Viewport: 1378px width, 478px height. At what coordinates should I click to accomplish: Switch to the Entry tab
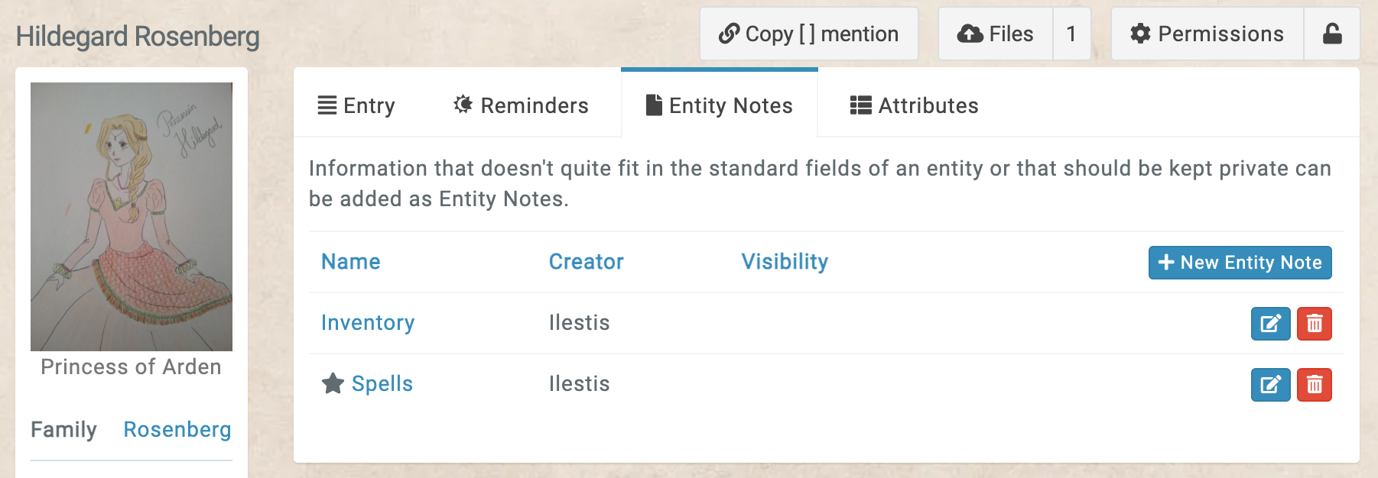[x=356, y=105]
